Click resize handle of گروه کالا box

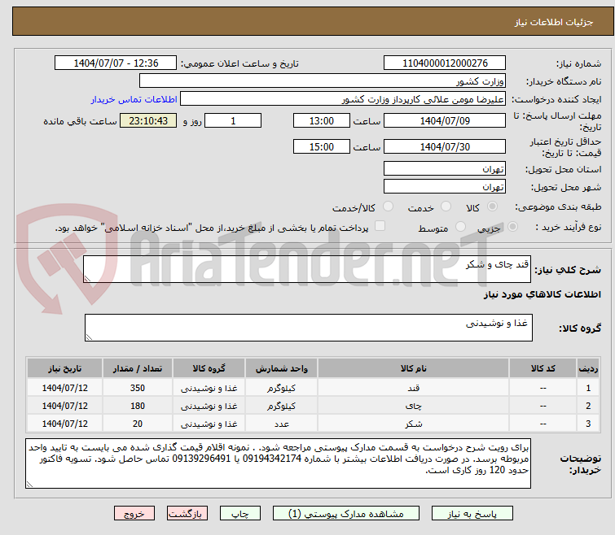[90, 337]
